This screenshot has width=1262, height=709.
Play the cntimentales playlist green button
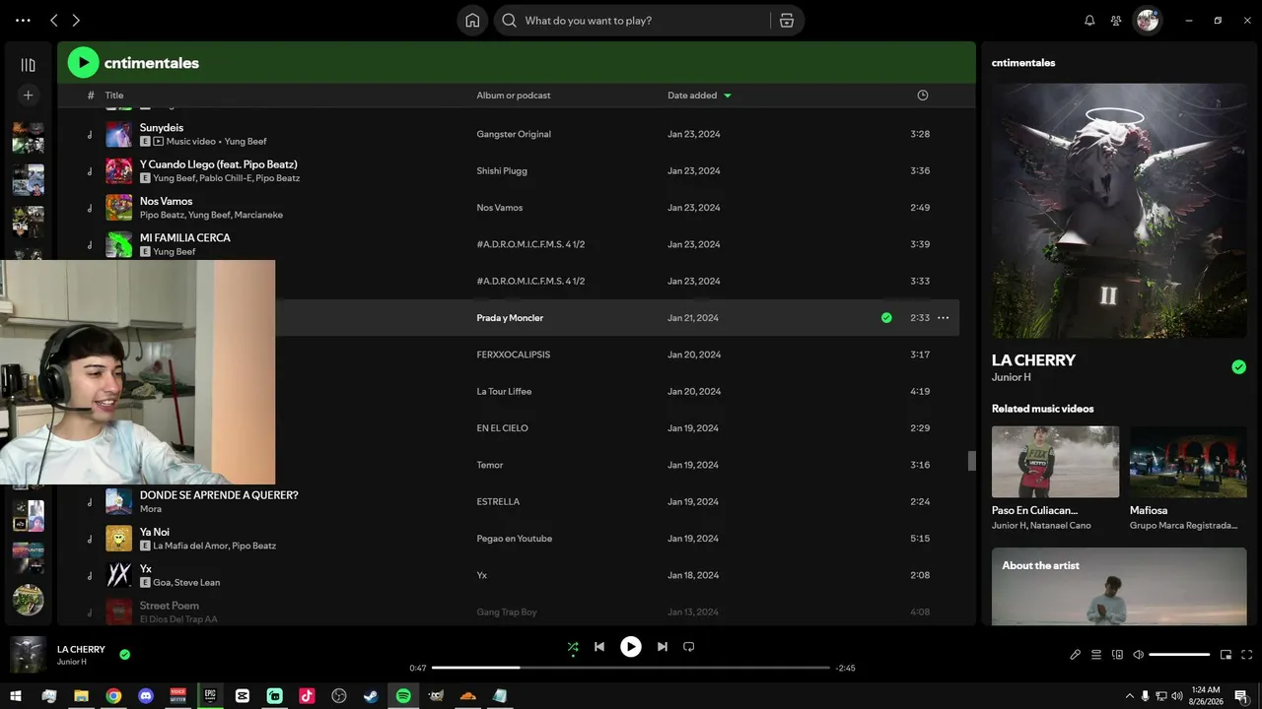point(83,63)
